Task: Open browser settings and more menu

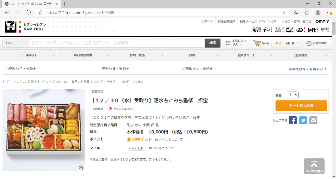Action: [x=329, y=13]
